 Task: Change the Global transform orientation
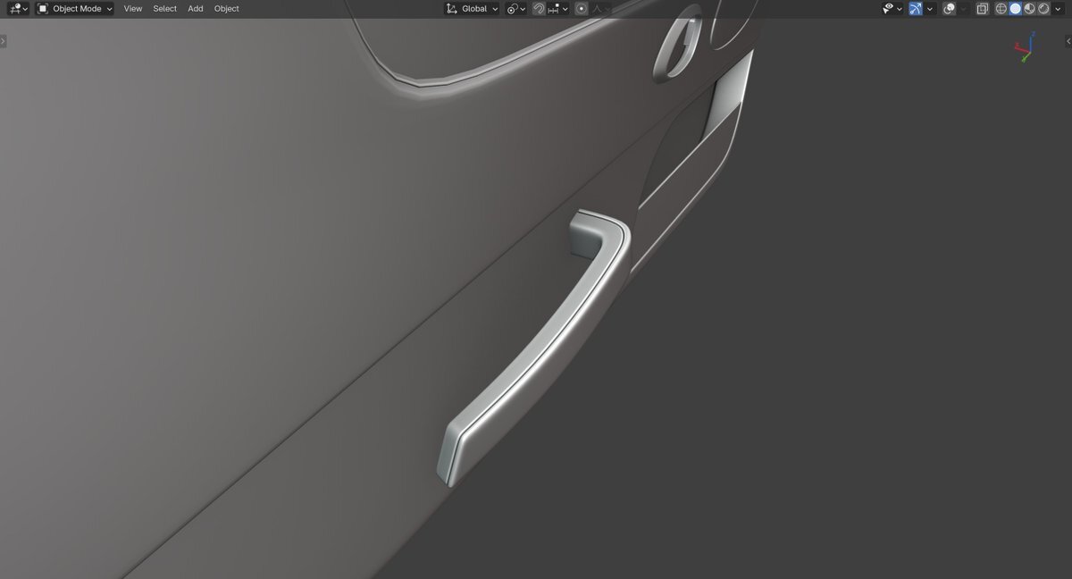[473, 9]
